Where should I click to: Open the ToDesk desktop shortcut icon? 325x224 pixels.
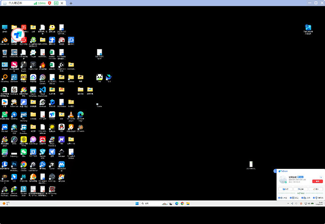[x=52, y=115]
